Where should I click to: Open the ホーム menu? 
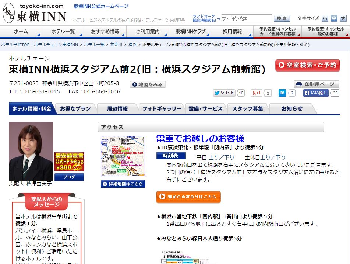21,31
